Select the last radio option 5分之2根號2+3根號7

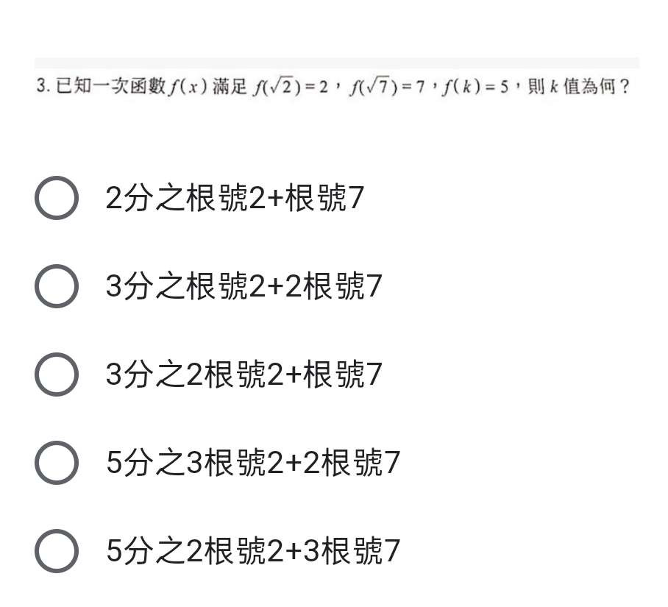coord(56,551)
